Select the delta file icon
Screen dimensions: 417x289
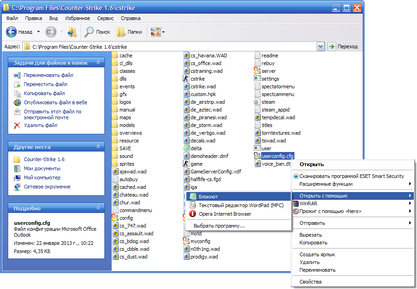186,148
